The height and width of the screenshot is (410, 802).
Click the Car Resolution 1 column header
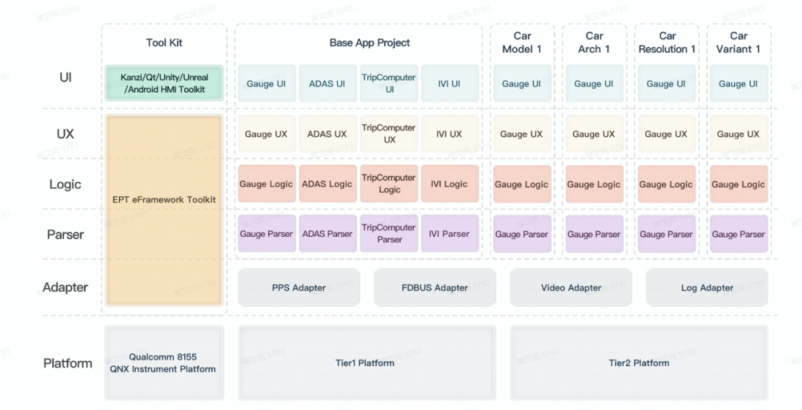pos(667,42)
